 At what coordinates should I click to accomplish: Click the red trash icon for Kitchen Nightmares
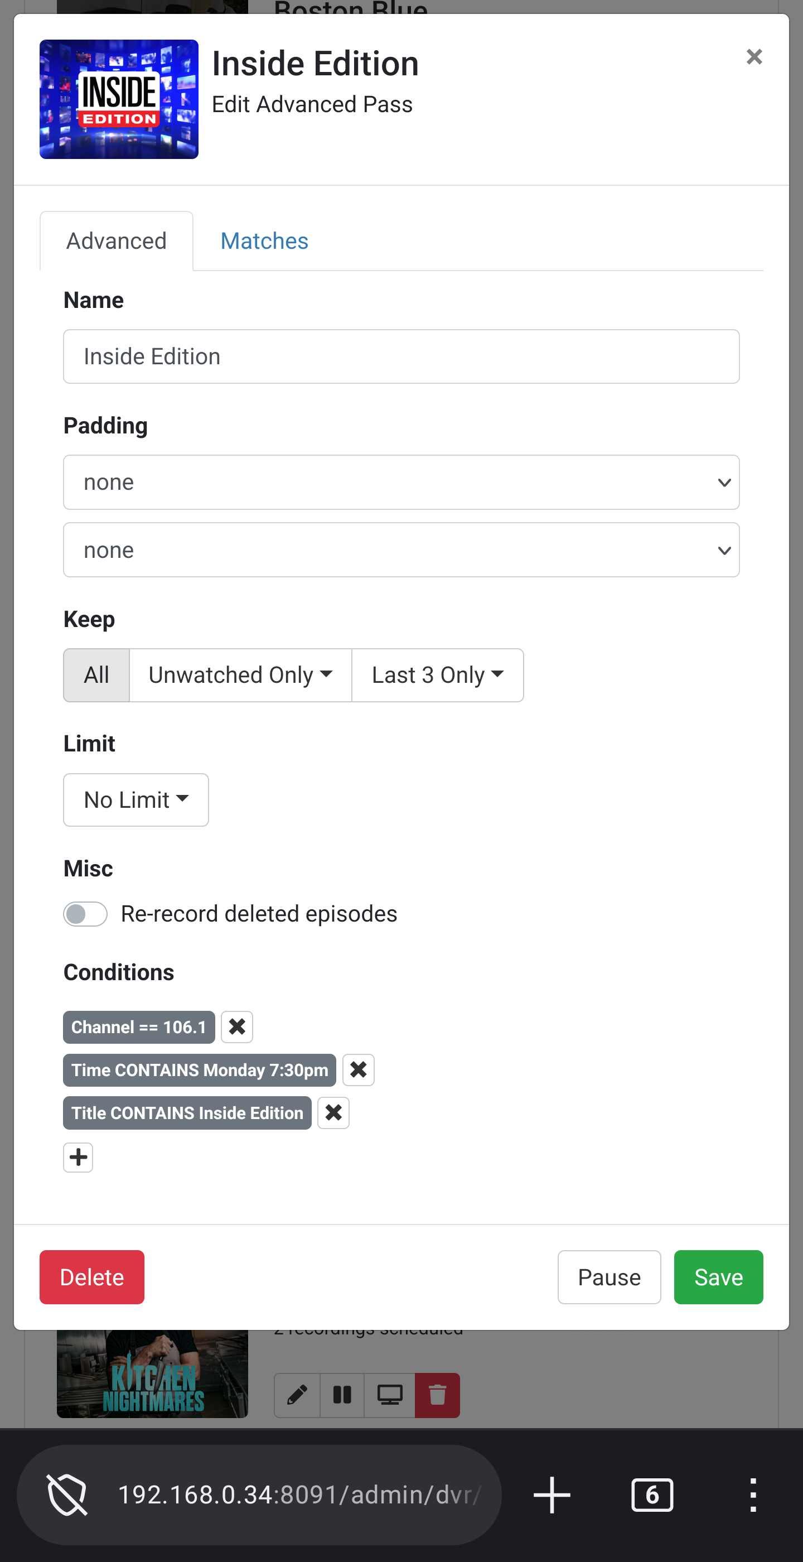click(x=438, y=1395)
